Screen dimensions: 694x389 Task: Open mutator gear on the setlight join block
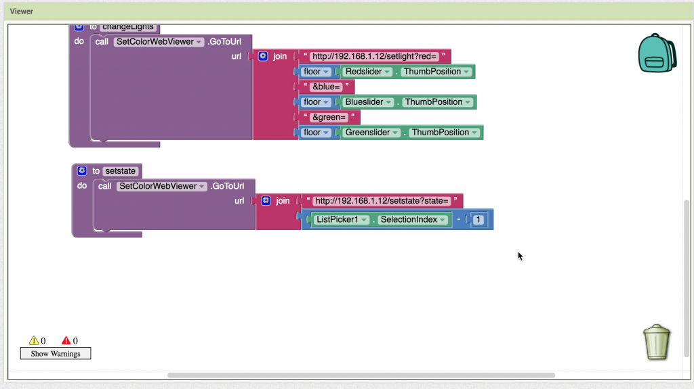pyautogui.click(x=263, y=56)
